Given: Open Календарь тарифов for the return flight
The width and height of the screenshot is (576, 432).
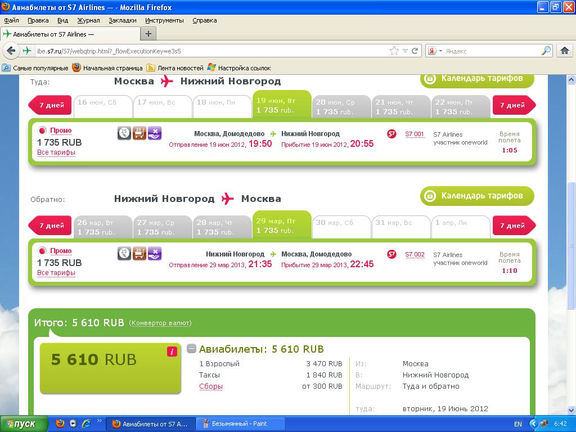Looking at the screenshot, I should click(x=477, y=196).
